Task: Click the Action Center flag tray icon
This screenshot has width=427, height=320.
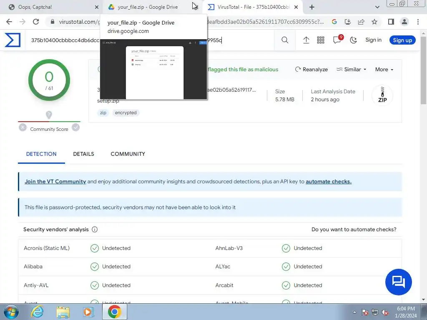Action: [365, 312]
